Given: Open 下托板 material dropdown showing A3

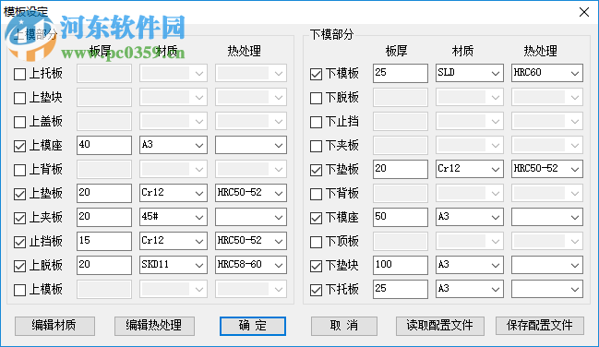Looking at the screenshot, I should click(x=470, y=289).
